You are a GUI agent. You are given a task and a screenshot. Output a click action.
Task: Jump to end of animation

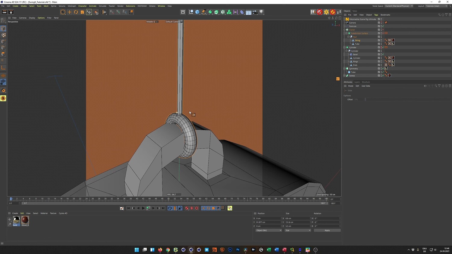coord(163,208)
